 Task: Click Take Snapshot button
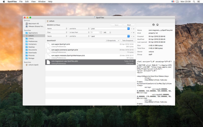coord(128,41)
